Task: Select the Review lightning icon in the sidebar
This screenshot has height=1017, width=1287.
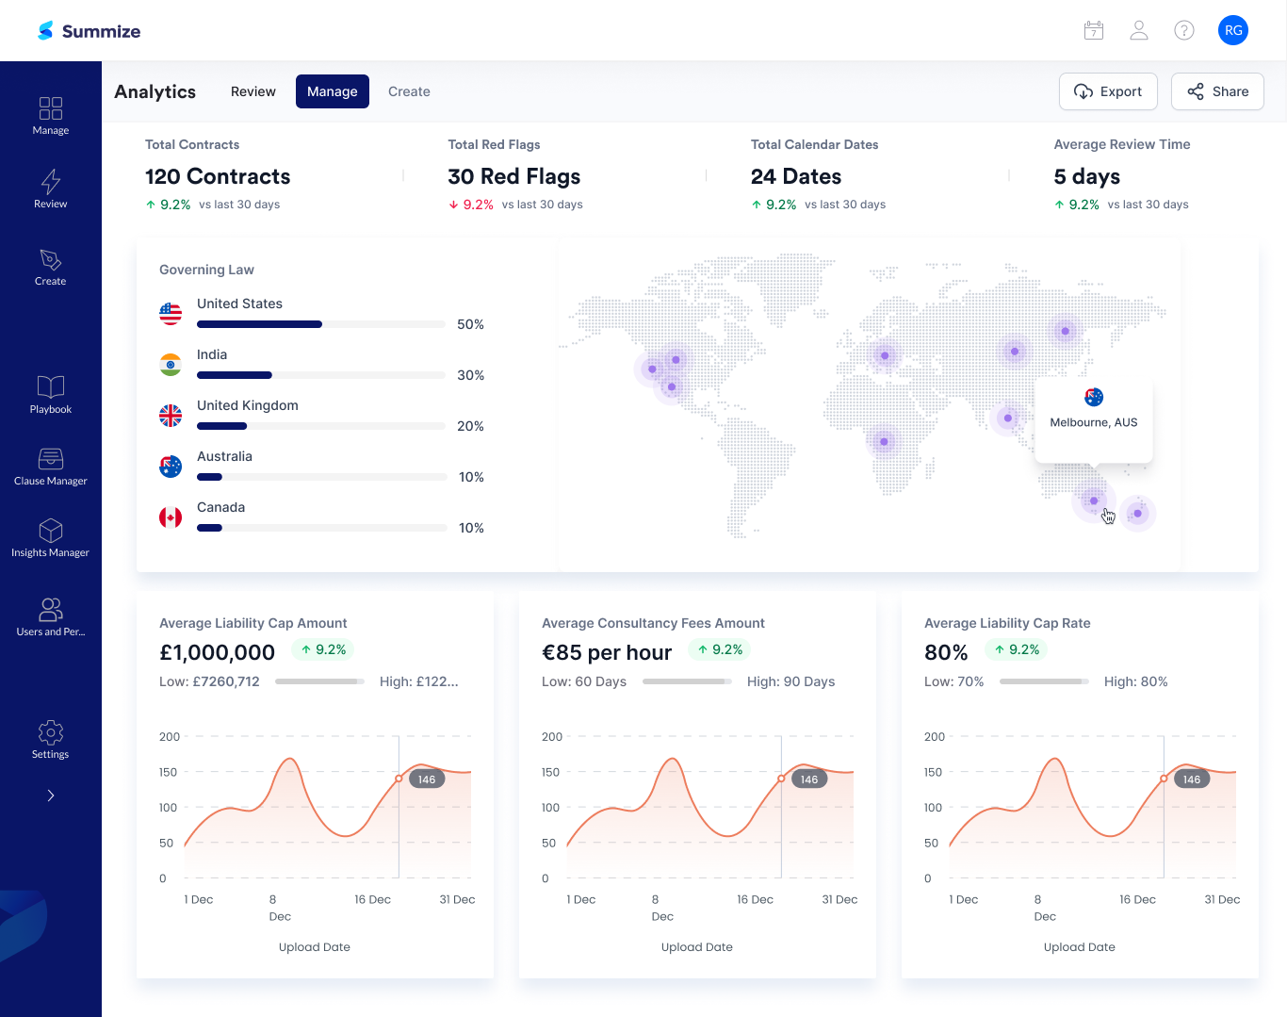Action: pos(50,180)
